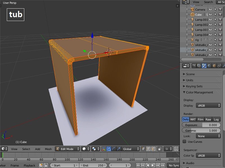Open the Select menu in viewport header
225x168 pixels.
tap(26, 149)
